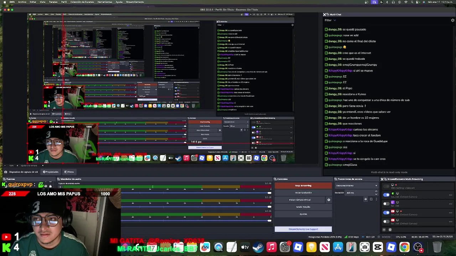Open Steam from the dock
Screen dimensions: 456x256
point(258,247)
